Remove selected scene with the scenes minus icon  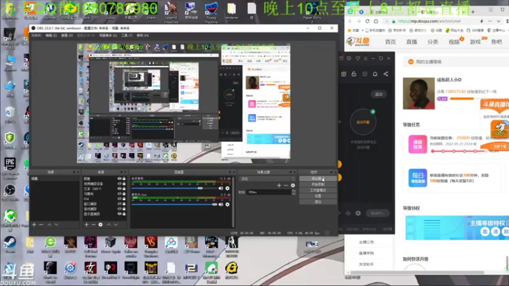pos(41,224)
